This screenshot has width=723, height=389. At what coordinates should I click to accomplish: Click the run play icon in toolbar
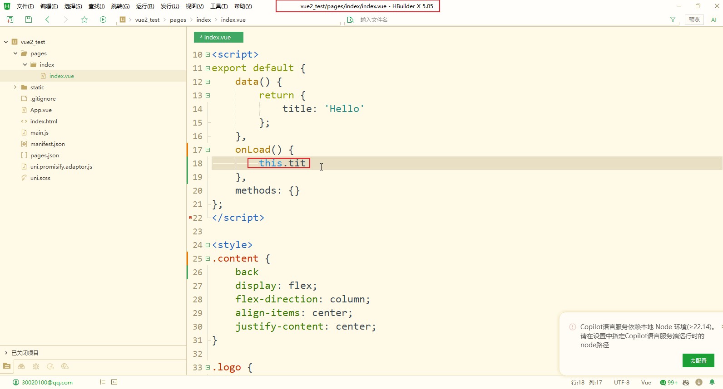103,19
